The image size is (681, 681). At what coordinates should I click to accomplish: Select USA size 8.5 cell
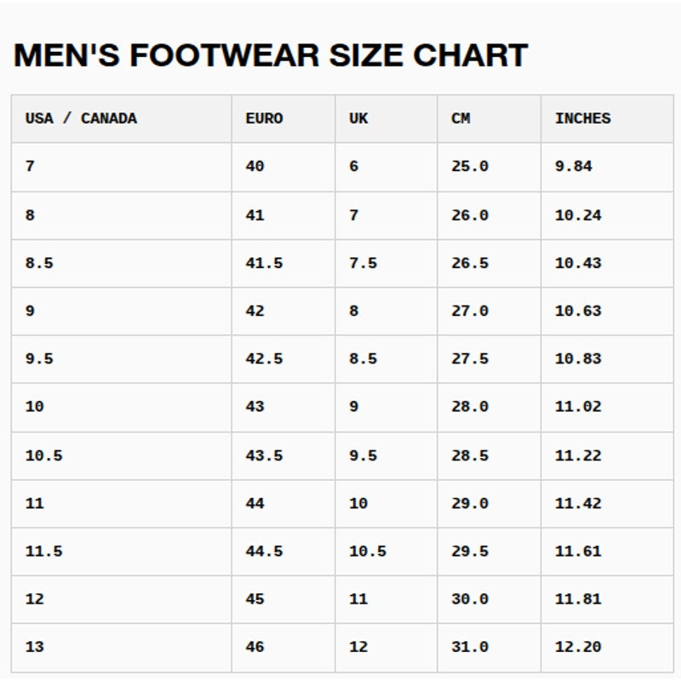122,264
